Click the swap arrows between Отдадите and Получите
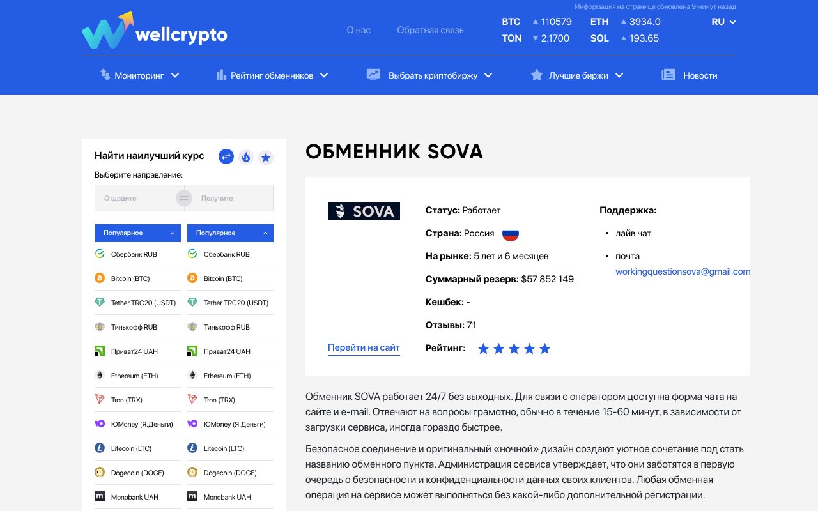Screen dimensions: 818x511 tap(184, 197)
